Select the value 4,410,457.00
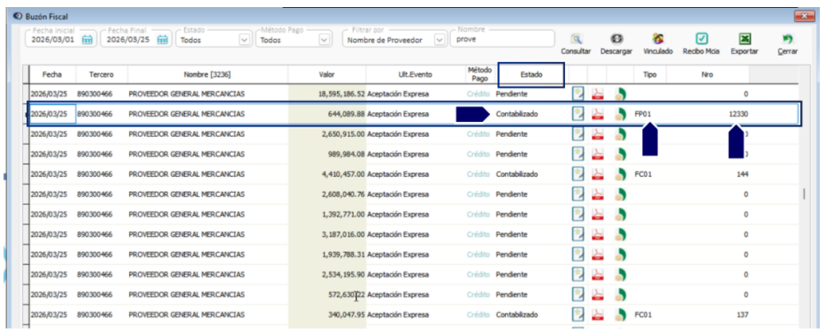 [343, 174]
